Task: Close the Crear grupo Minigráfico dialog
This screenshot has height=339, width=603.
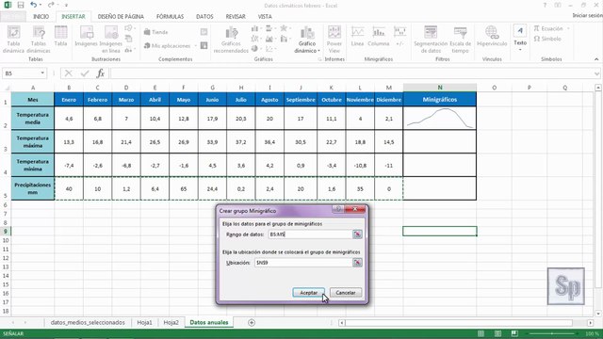Action: [354, 209]
